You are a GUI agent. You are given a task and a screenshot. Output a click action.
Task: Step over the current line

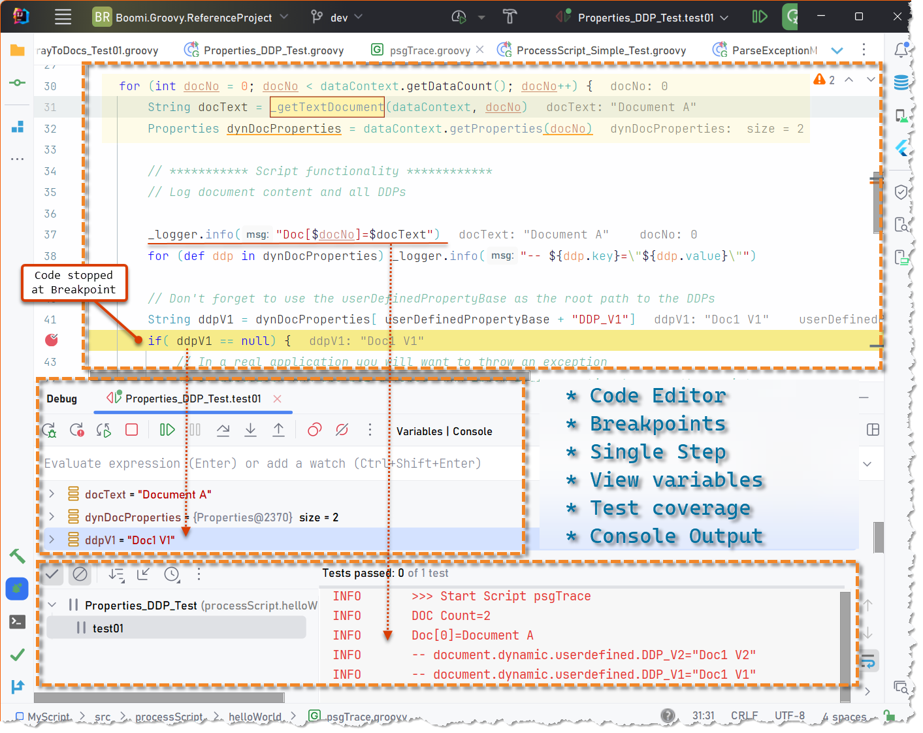tap(223, 430)
